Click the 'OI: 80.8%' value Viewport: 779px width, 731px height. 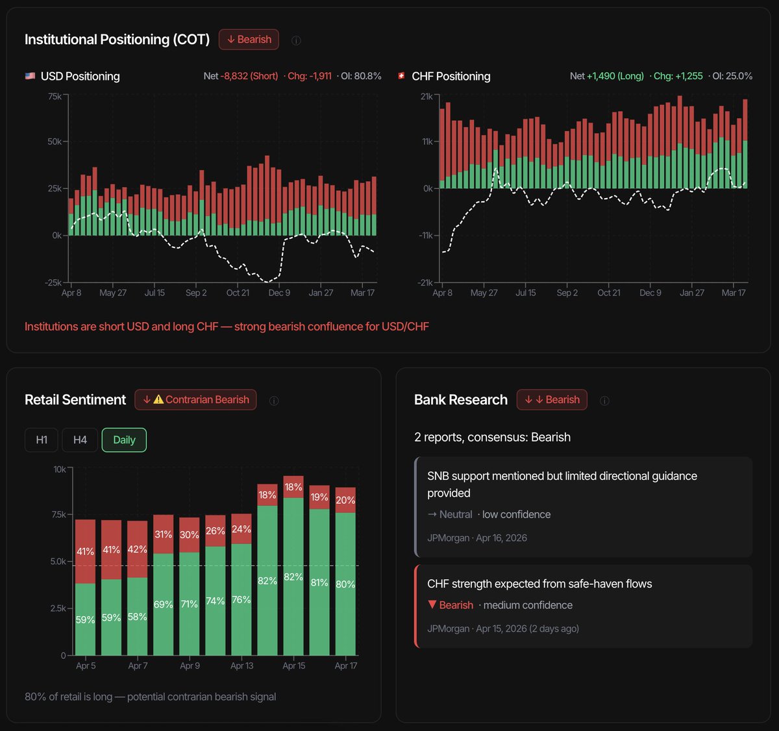[x=362, y=76]
